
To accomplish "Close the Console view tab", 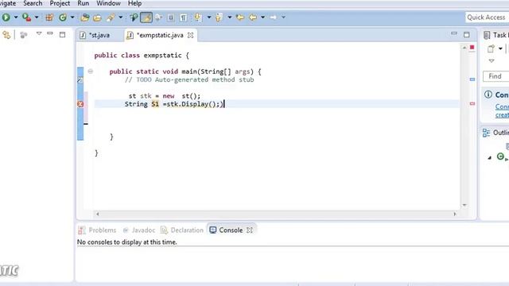I will (x=249, y=230).
